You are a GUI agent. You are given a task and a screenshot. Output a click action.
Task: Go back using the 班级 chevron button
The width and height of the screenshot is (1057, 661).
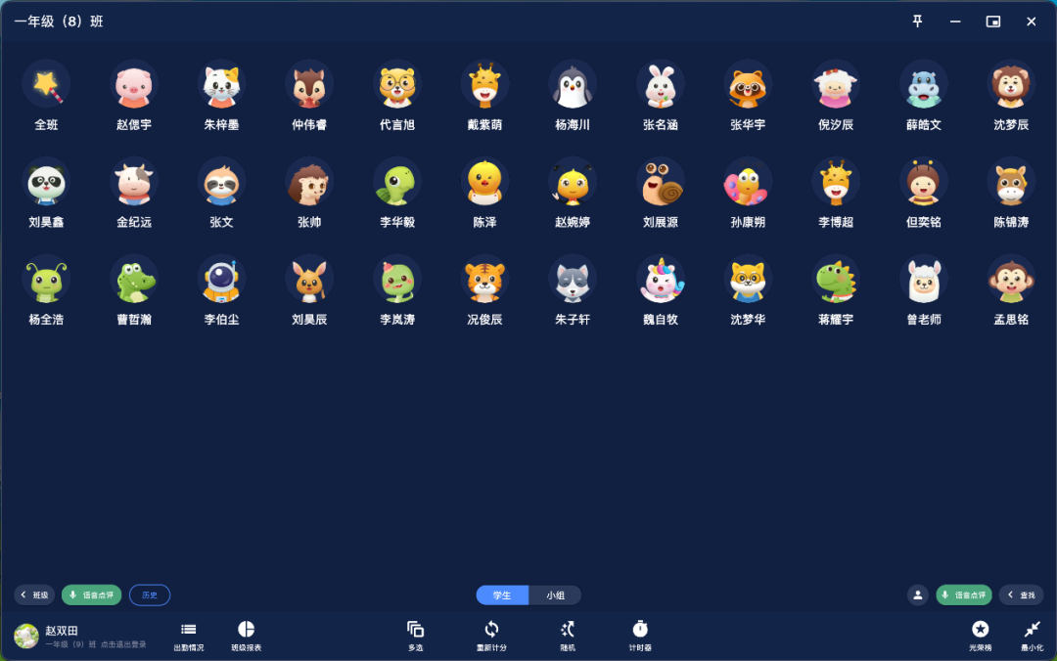tap(34, 595)
